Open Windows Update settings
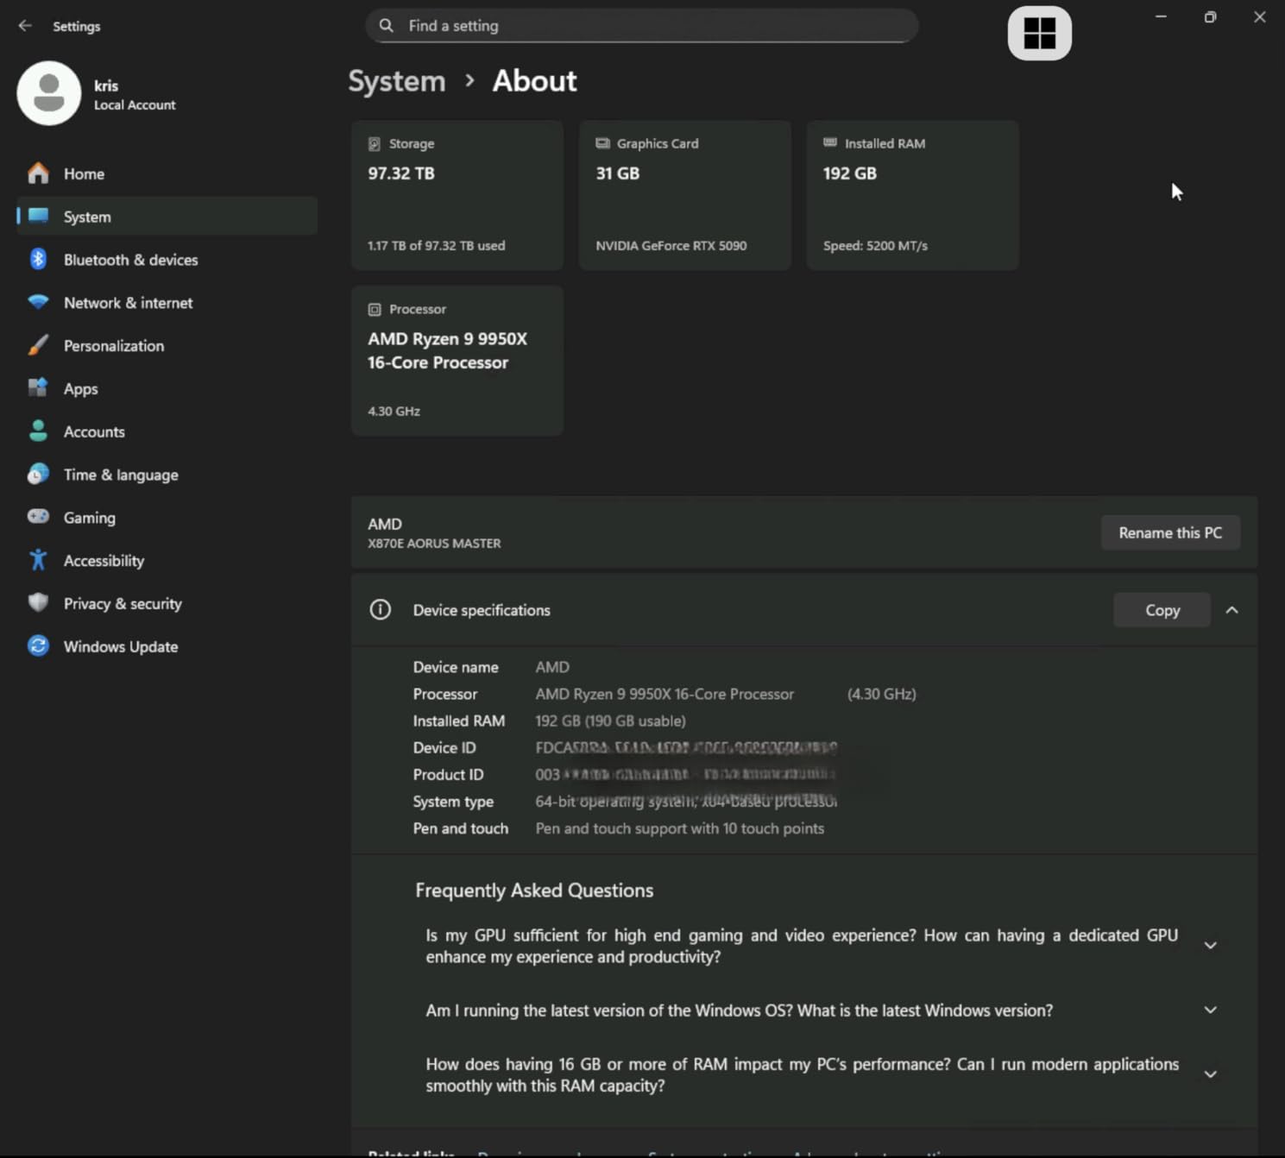 click(167, 647)
